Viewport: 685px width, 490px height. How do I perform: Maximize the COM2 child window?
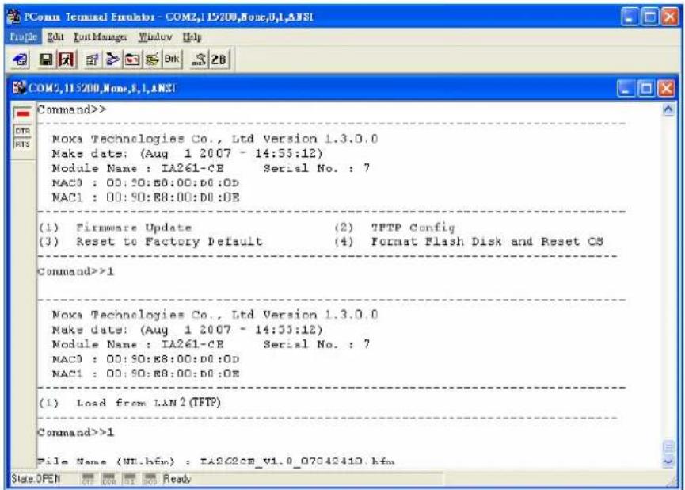coord(645,90)
